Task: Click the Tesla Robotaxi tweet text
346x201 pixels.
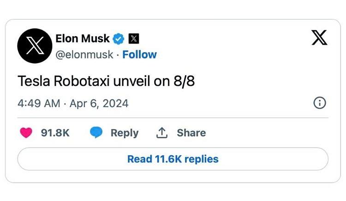Action: (x=107, y=81)
